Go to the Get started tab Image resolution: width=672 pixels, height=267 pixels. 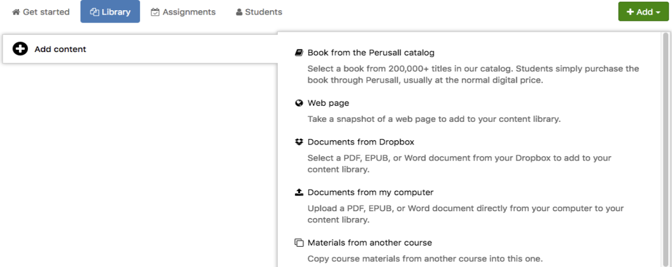pyautogui.click(x=41, y=12)
